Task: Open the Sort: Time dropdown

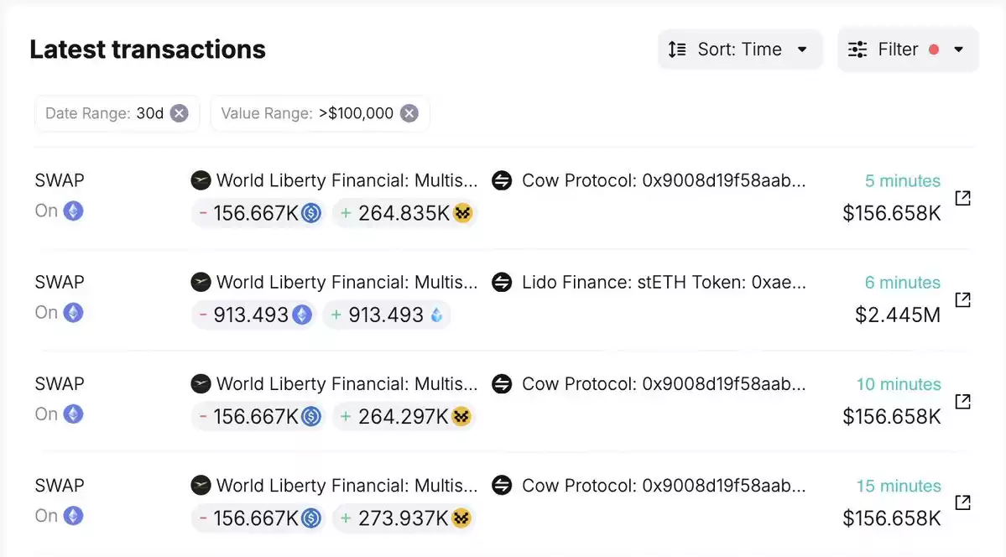Action: click(x=740, y=49)
